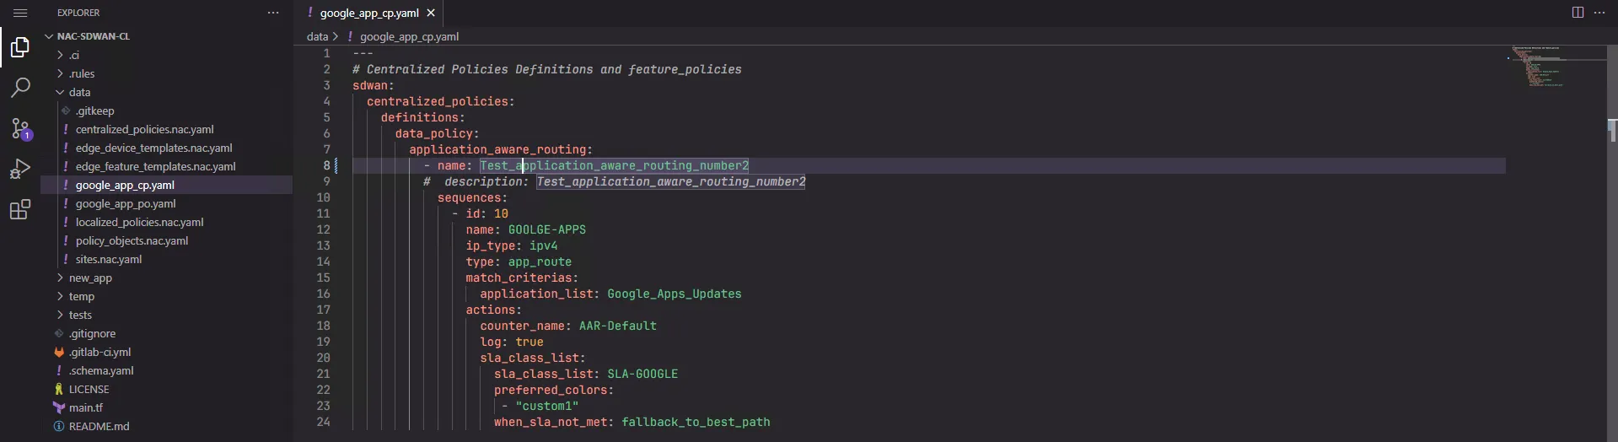
Task: Open the Extensions view
Action: 20,210
